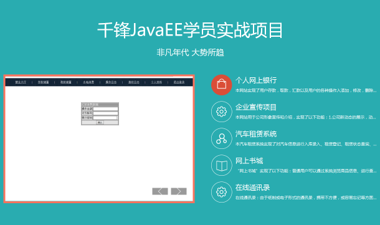This screenshot has height=225, width=380.
Task: Click the description text under 网上书城
Action: [x=307, y=171]
